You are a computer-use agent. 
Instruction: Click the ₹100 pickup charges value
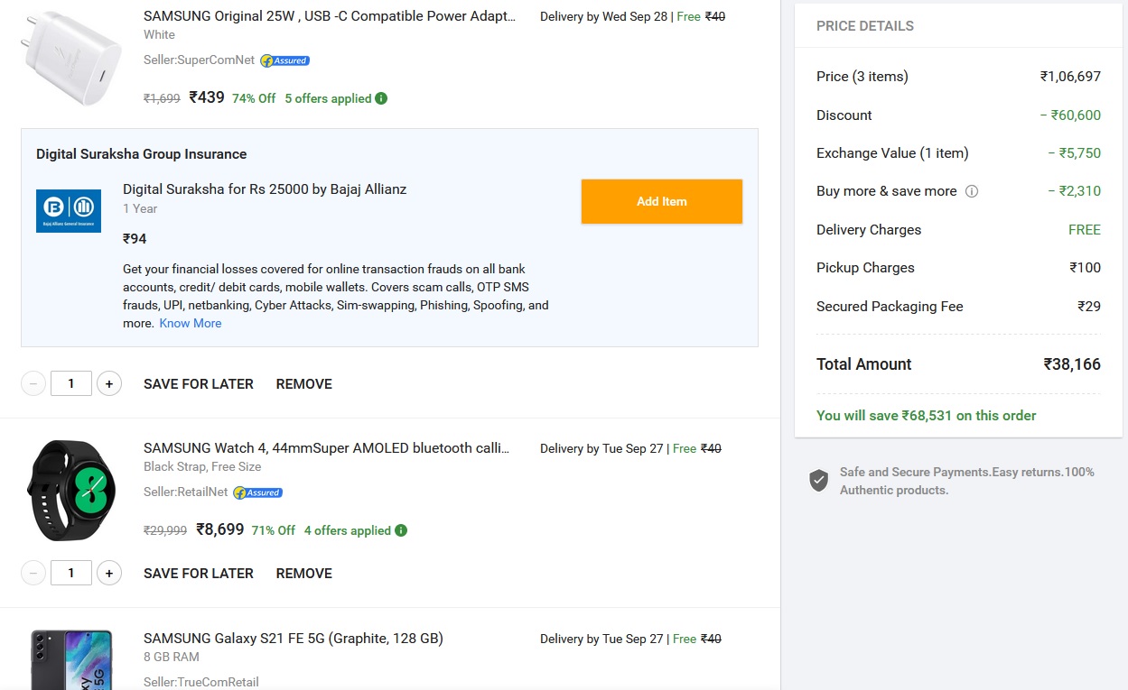[x=1085, y=268]
